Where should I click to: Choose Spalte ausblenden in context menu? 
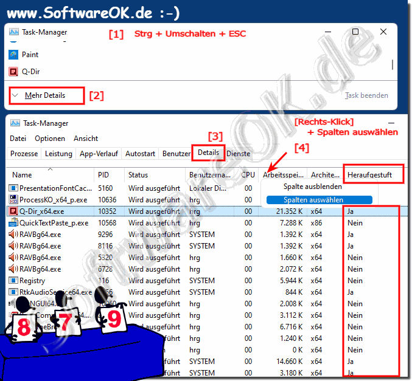tap(312, 187)
